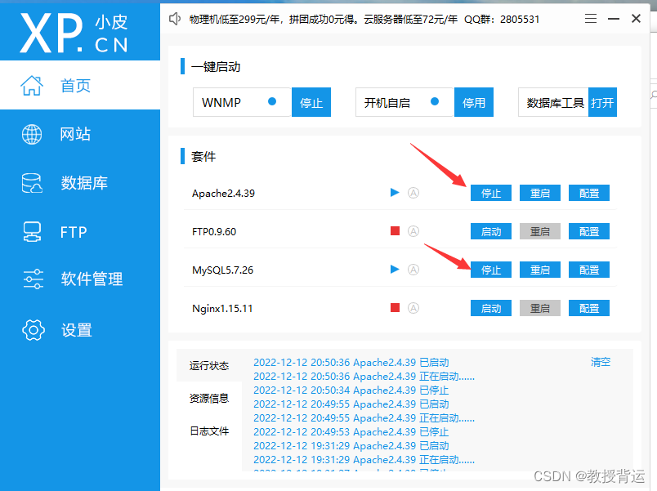Open the MySQL5.7.26 config
Viewport: 657px width, 491px height.
pyautogui.click(x=589, y=270)
